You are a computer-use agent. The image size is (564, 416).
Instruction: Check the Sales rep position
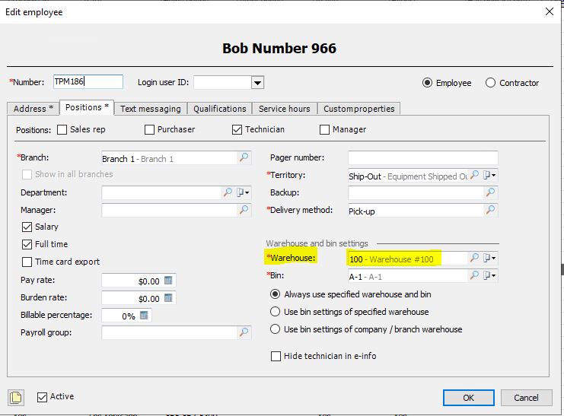tap(62, 129)
